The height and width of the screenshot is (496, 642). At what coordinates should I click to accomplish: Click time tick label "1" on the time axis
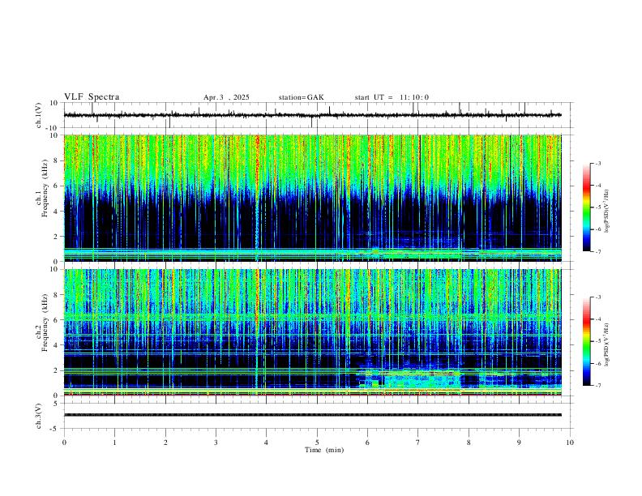[x=114, y=443]
